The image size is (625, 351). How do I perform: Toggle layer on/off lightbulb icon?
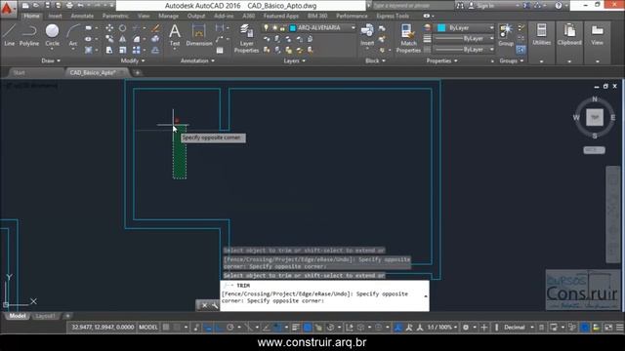click(266, 28)
